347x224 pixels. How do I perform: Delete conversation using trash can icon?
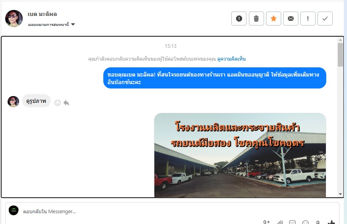pos(256,19)
